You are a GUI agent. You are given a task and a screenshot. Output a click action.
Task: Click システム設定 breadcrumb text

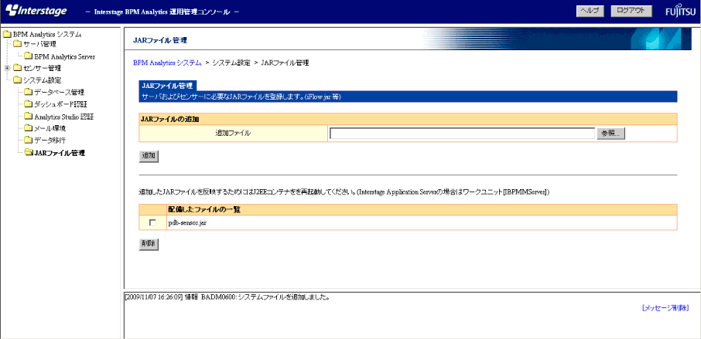231,63
